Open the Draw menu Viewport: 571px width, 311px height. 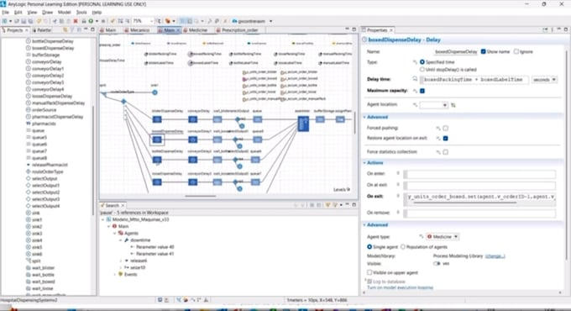pos(47,12)
